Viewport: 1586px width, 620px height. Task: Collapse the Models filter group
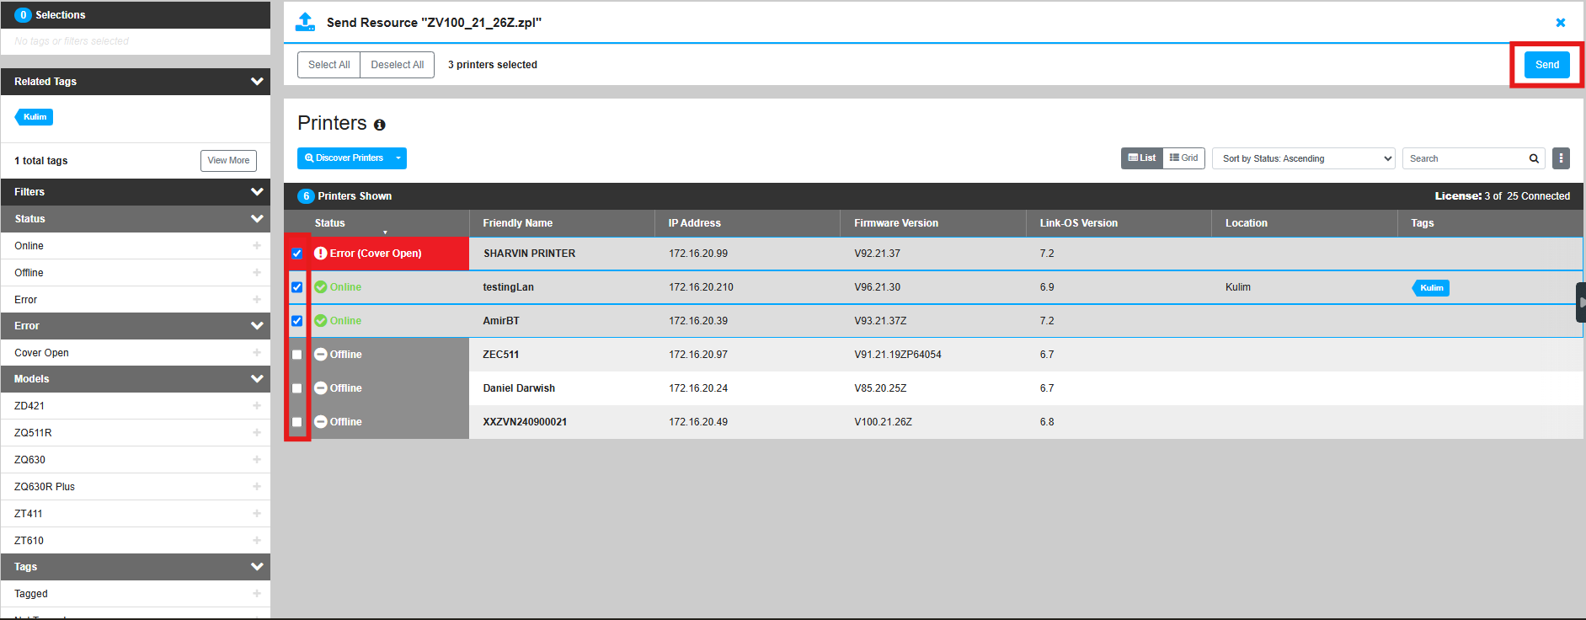pyautogui.click(x=257, y=379)
